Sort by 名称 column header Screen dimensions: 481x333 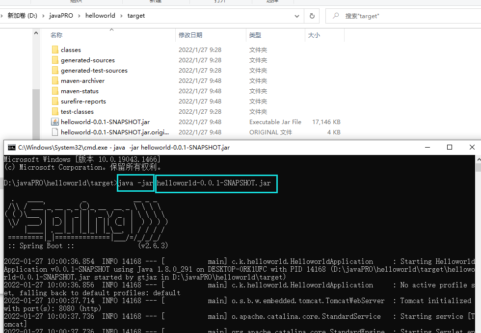tap(56, 35)
